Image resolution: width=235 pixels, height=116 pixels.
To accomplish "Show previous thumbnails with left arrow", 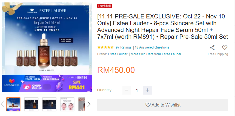I will click(x=2, y=104).
